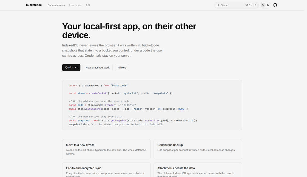Open the Move to a new device card
307x177 pixels.
coord(106,149)
